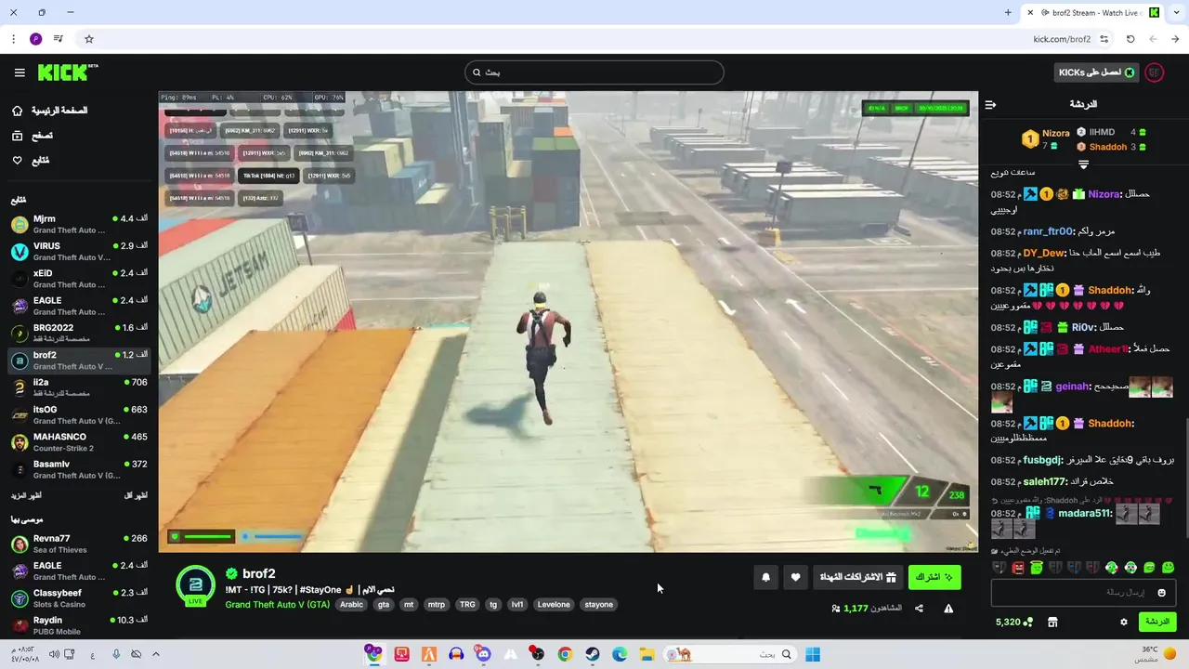This screenshot has width=1189, height=669.
Task: Open chat settings gear icon
Action: click(1123, 623)
